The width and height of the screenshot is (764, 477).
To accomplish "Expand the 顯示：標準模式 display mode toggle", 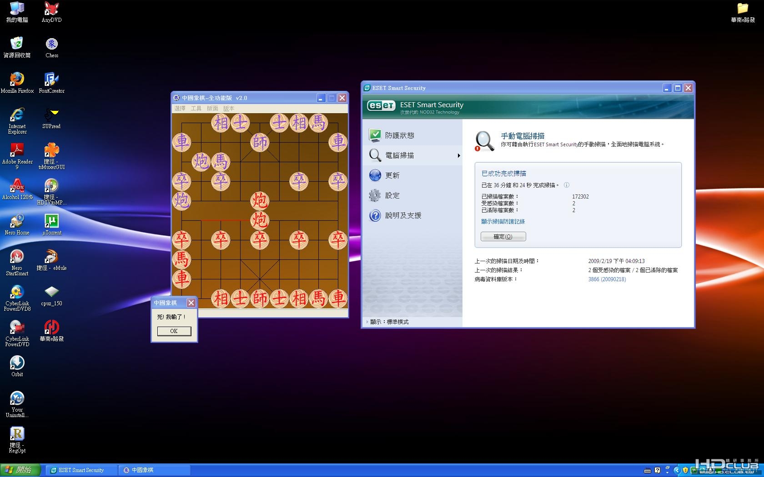I will coord(387,322).
